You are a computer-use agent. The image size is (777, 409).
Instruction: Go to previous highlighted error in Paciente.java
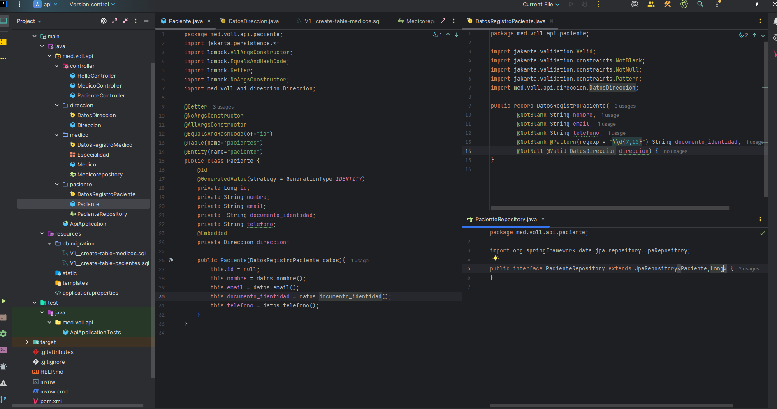[x=448, y=35]
